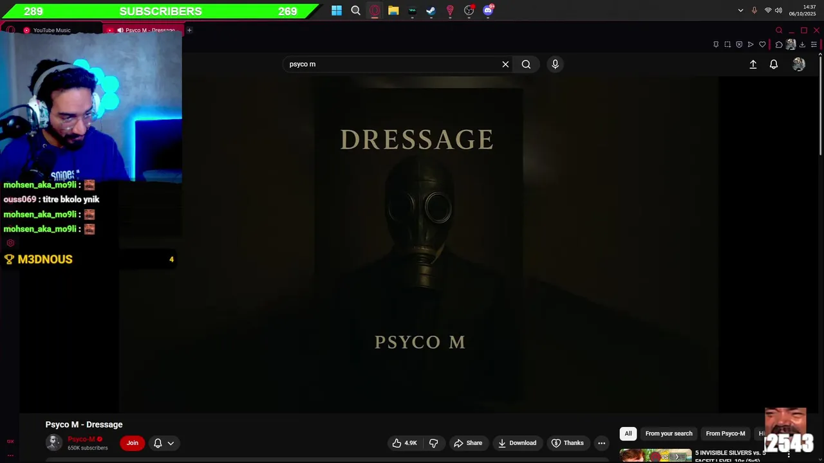
Task: Open the YouTube account avatar menu
Action: pyautogui.click(x=799, y=64)
